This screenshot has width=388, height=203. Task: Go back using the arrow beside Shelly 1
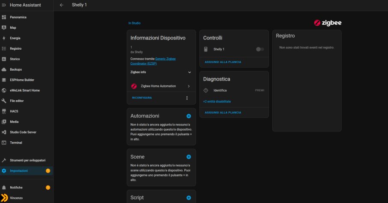(62, 5)
